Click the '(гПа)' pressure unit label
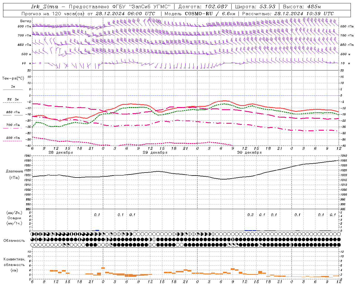The width and height of the screenshot is (355, 284). [14, 178]
